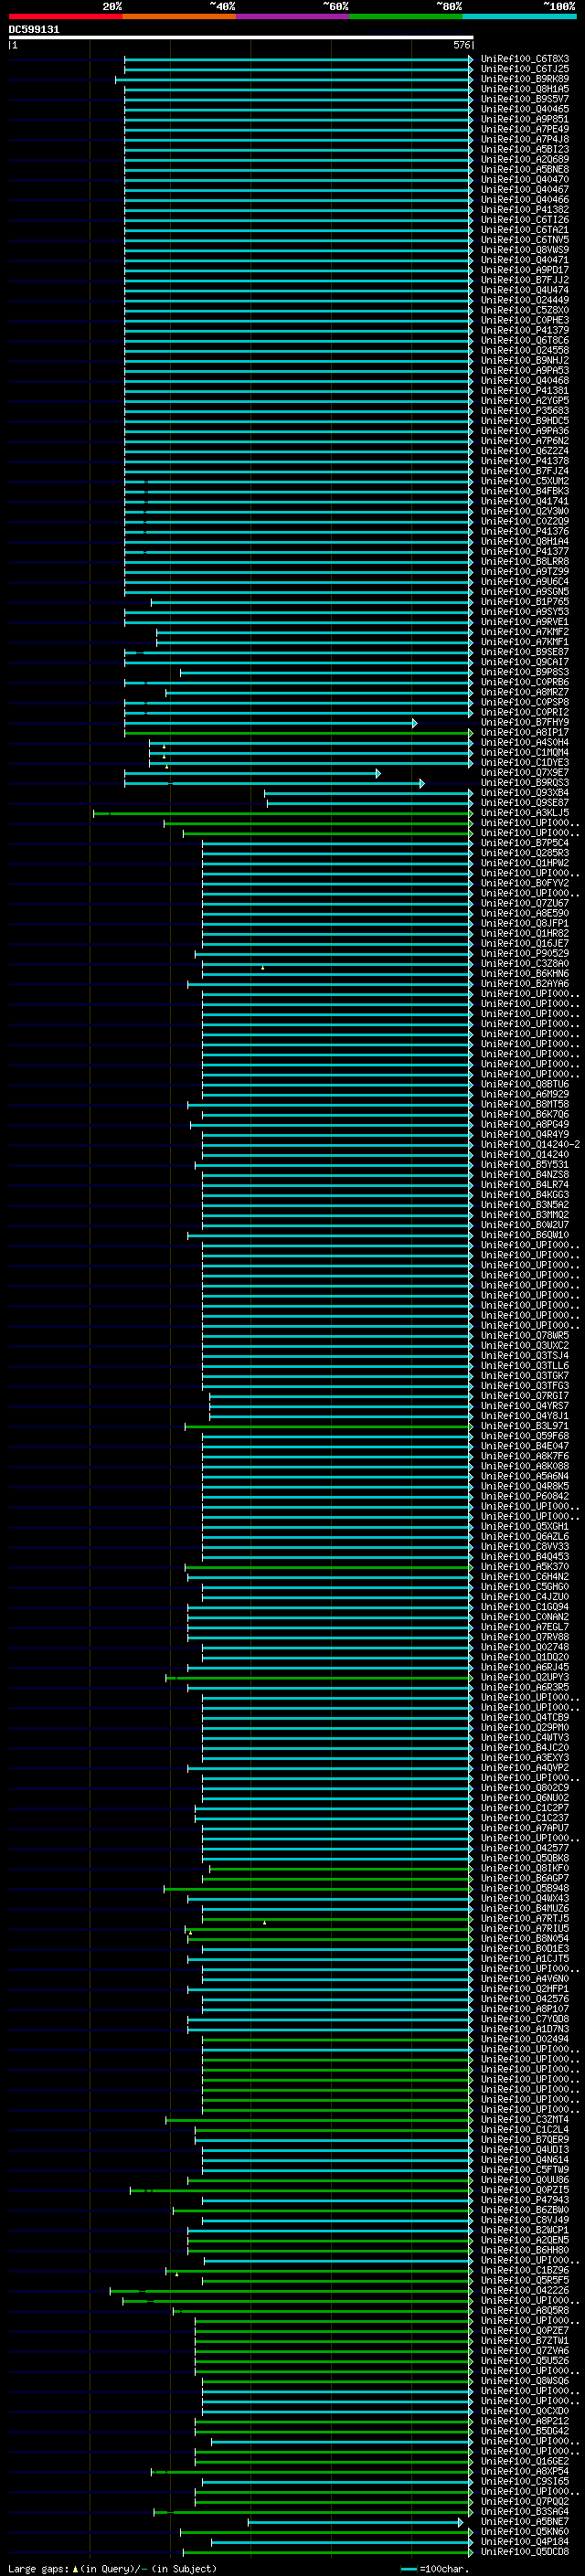The height and width of the screenshot is (2576, 585).
Task: Select label UniRef100_P35683
Action: tap(525, 411)
